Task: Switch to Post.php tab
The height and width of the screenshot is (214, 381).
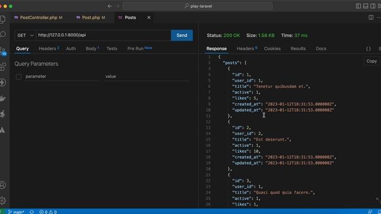Action: (x=91, y=17)
